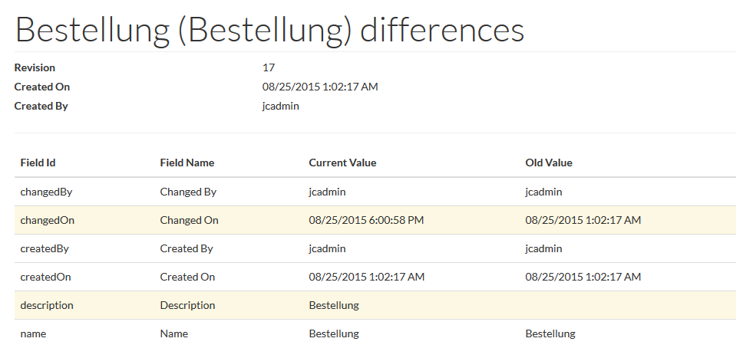The image size is (743, 358).
Task: Click the Revision label
Action: (35, 67)
